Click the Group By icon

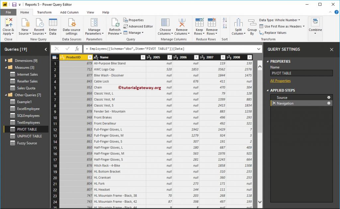pyautogui.click(x=252, y=23)
